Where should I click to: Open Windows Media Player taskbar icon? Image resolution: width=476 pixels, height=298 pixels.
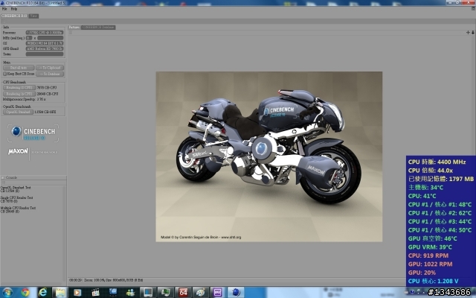pyautogui.click(x=77, y=293)
